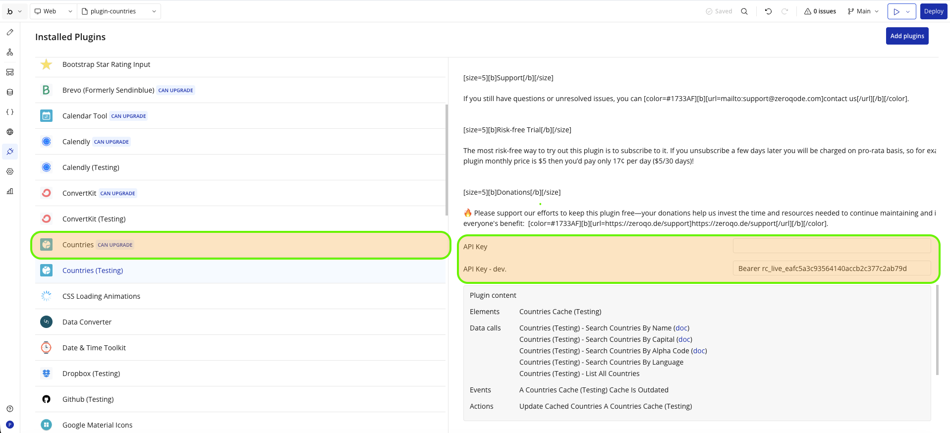
Task: Open doc link for Search Countries By Name
Action: tap(681, 328)
